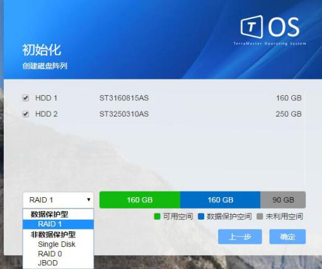This screenshot has width=322, height=269.
Task: Click the 数据保护型 group header
Action: coord(49,214)
